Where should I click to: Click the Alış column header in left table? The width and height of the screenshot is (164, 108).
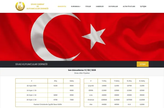(55, 81)
